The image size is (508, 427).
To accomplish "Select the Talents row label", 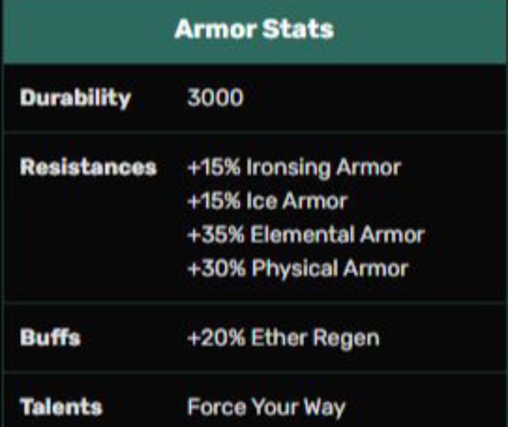I will tap(61, 407).
